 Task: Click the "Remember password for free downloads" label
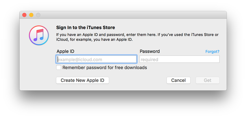(105, 68)
